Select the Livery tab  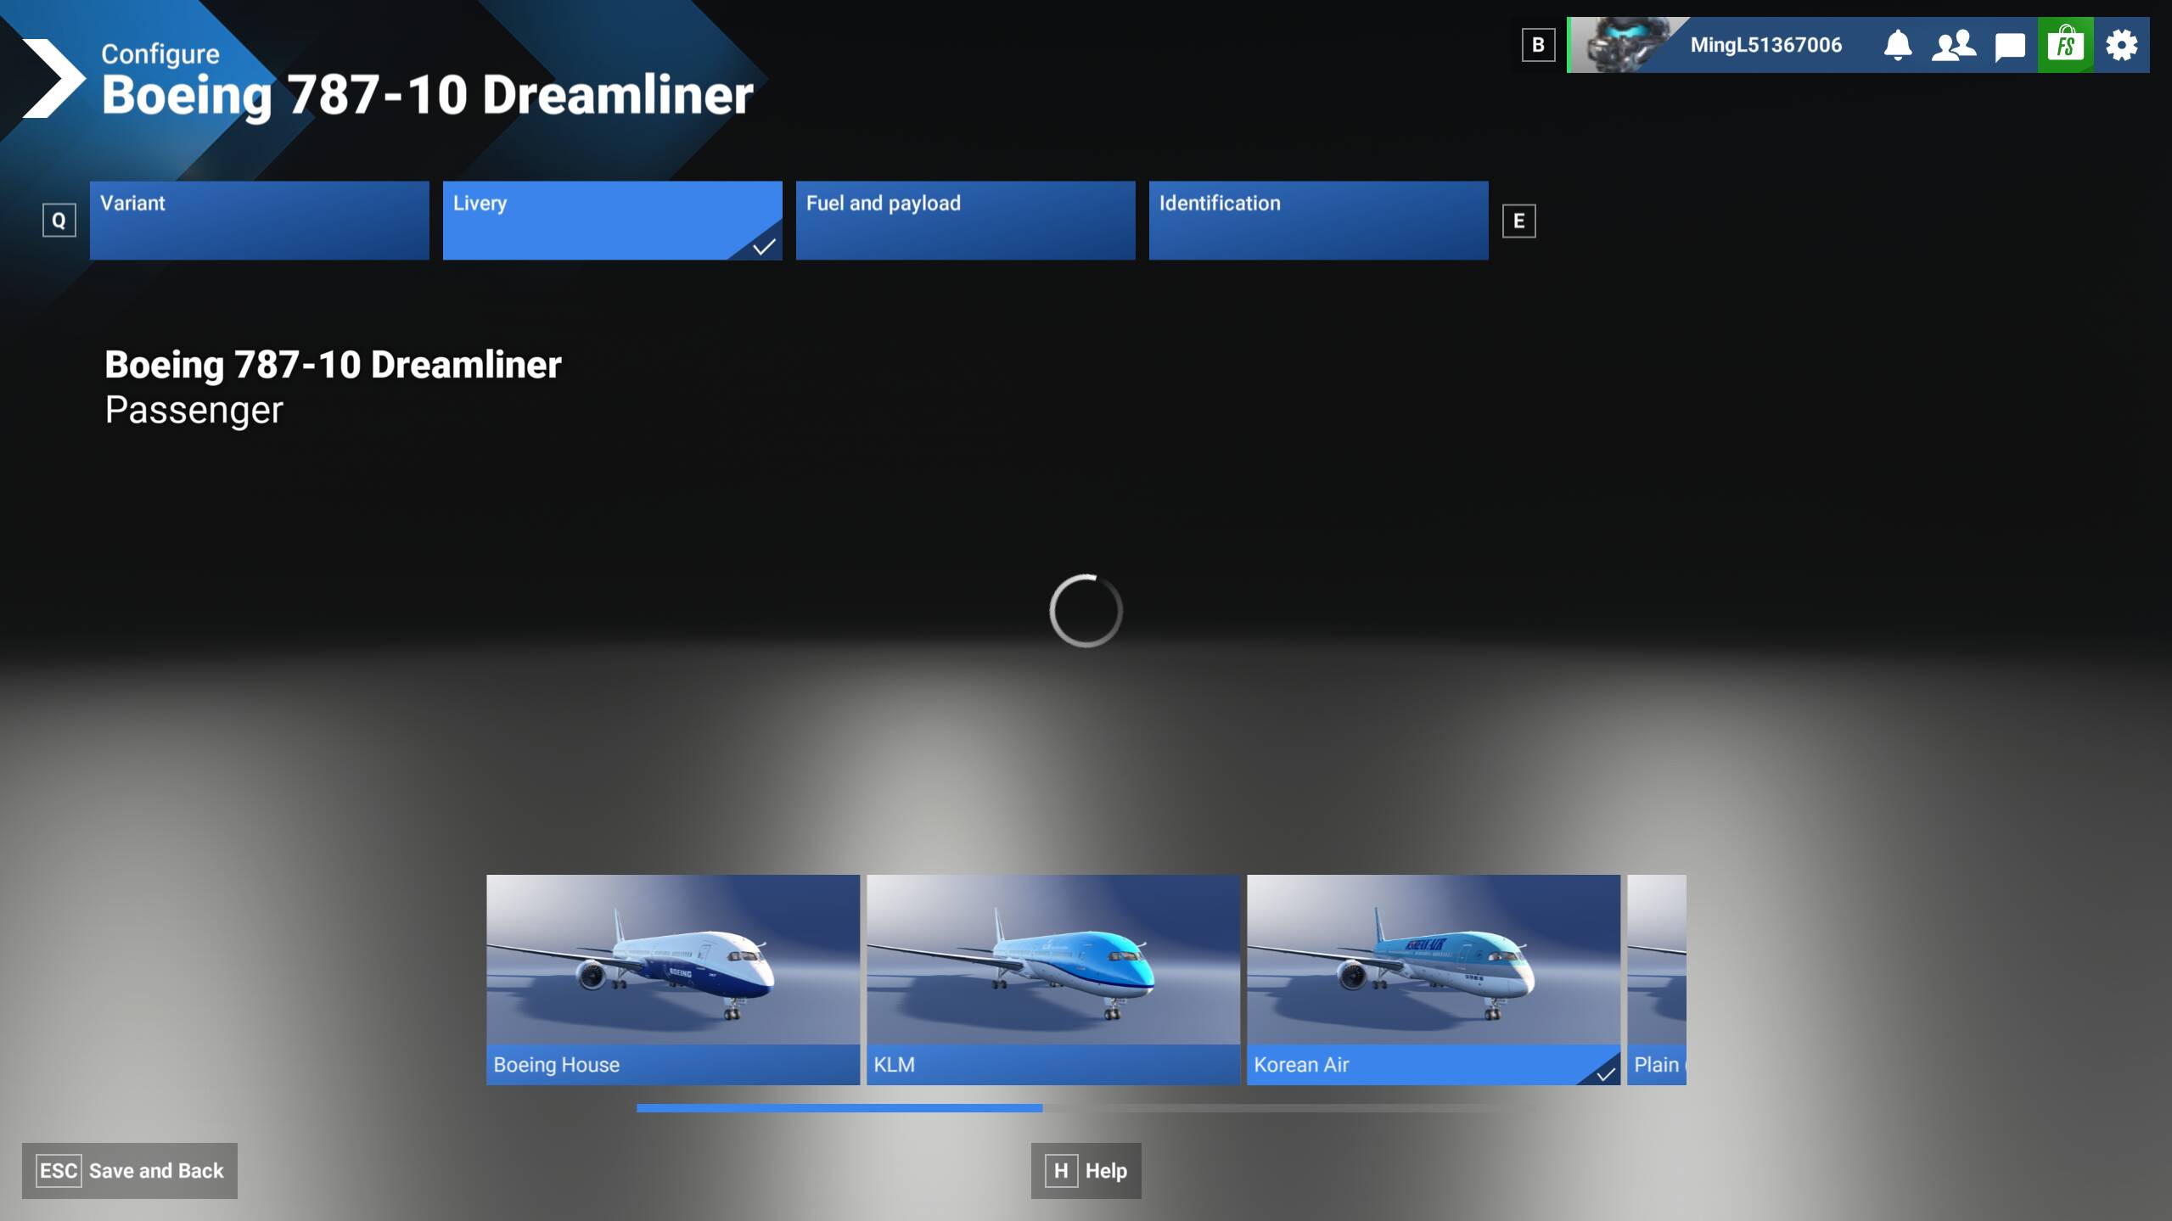(612, 220)
